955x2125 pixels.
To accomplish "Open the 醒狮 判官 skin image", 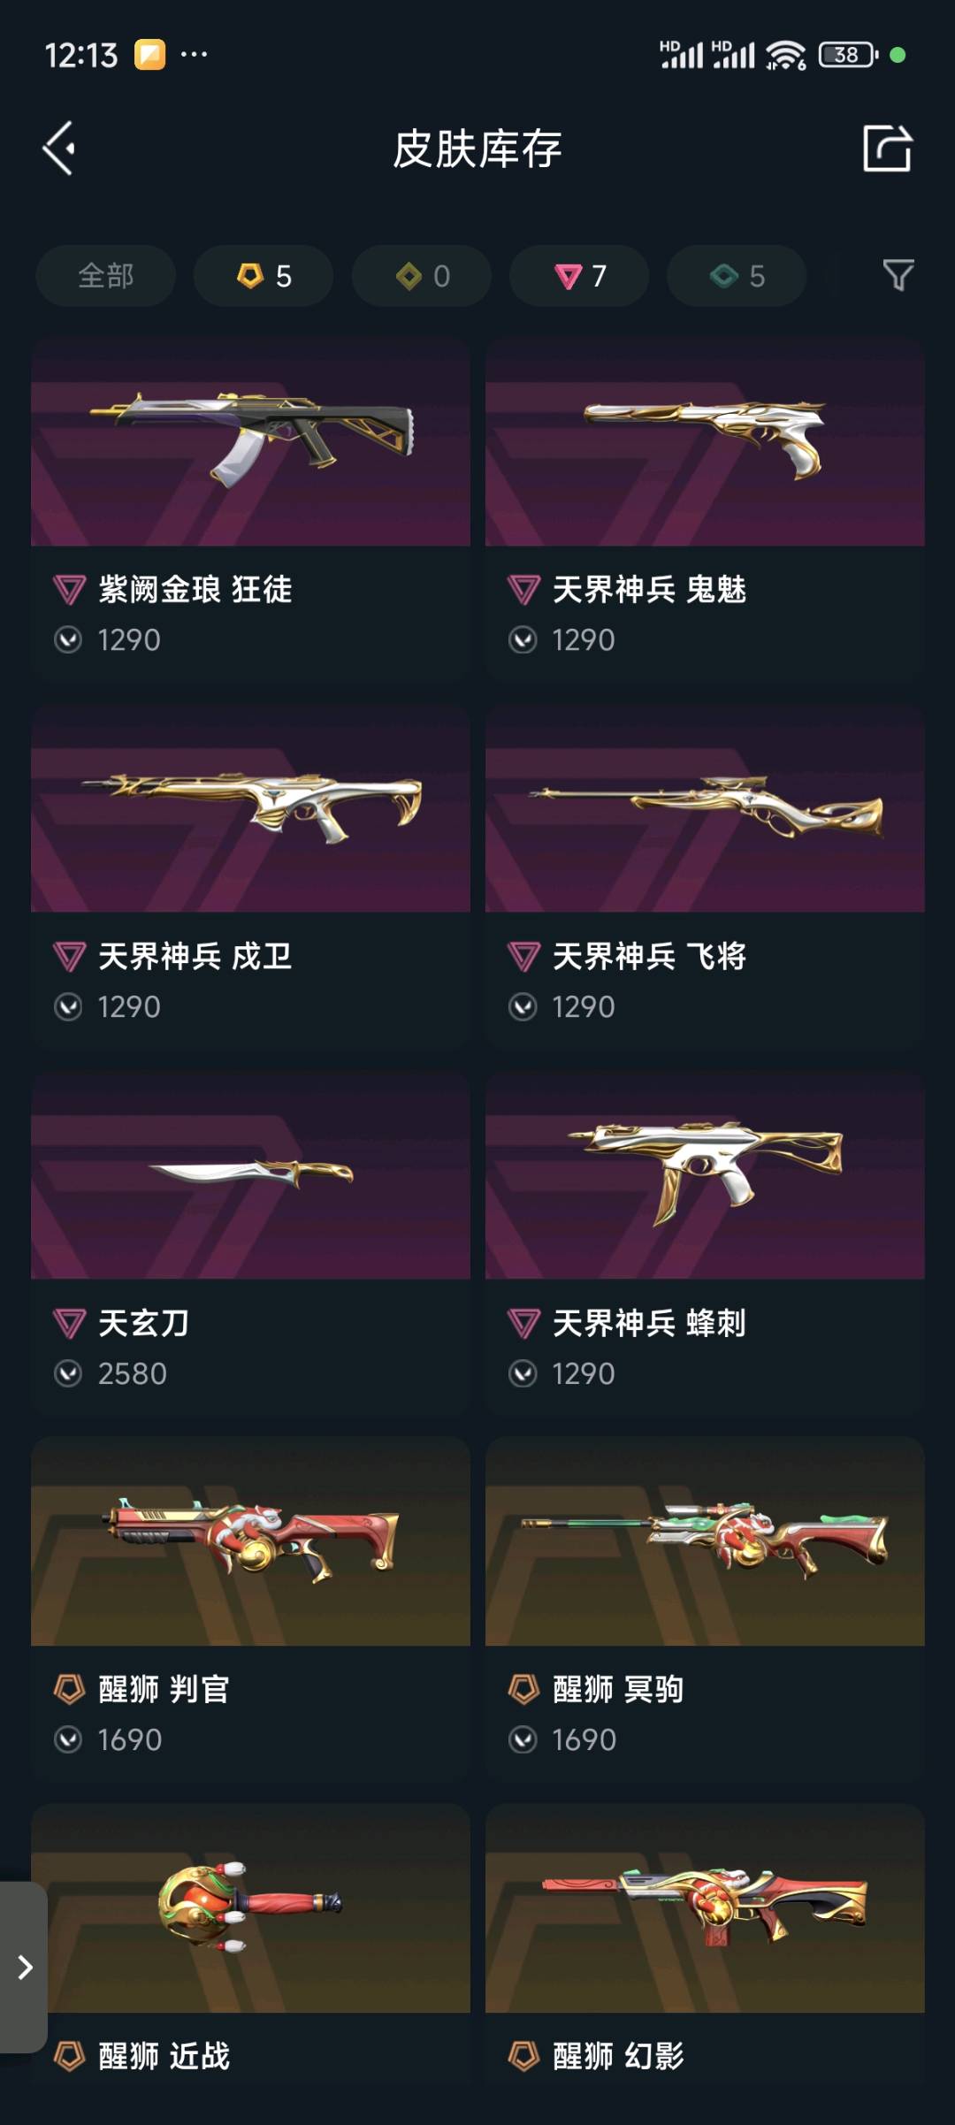I will pos(250,1541).
